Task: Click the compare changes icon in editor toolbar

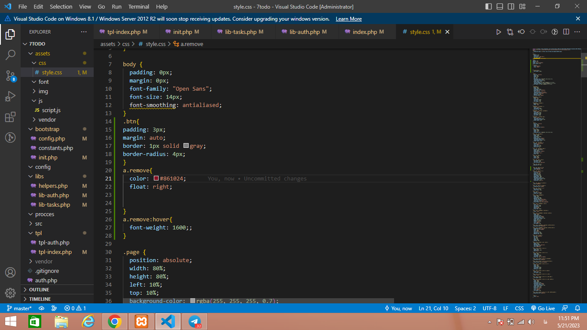Action: coord(510,32)
